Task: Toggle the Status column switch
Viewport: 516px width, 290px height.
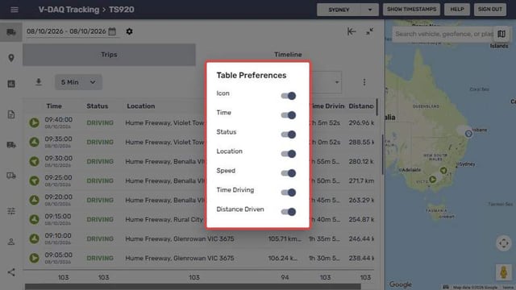Action: (x=289, y=135)
